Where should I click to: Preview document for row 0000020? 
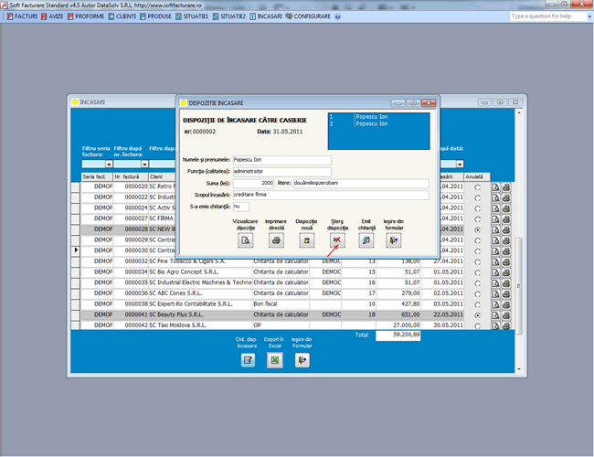click(x=495, y=186)
